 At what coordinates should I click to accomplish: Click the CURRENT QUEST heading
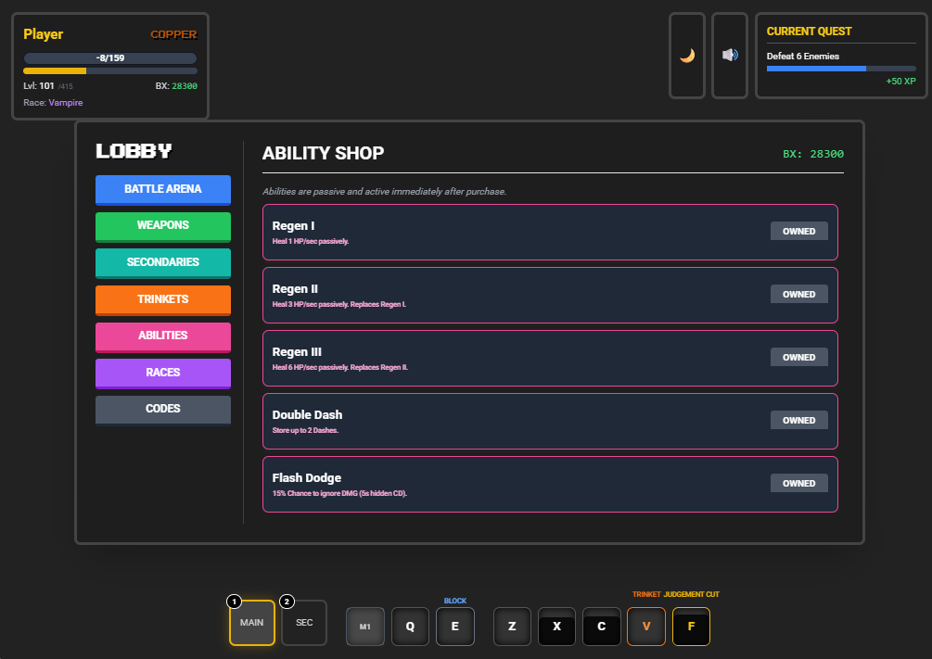point(809,32)
